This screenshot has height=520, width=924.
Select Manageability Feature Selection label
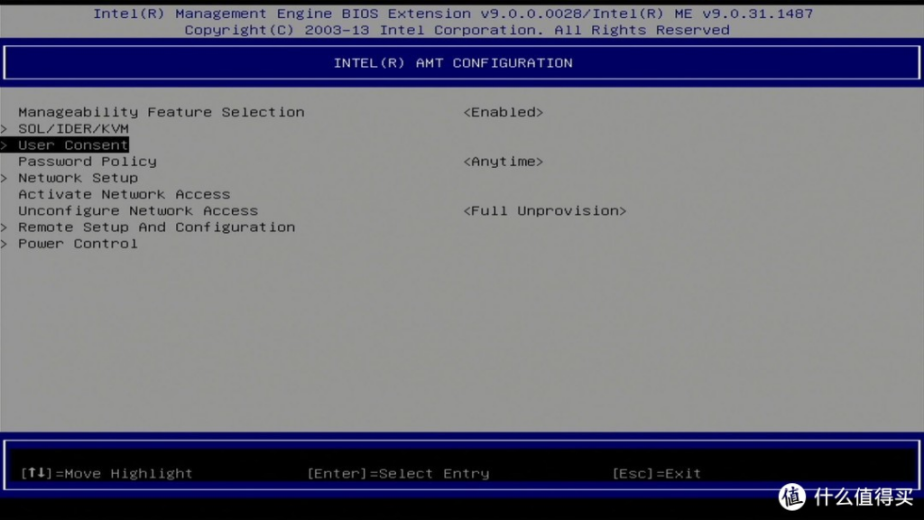tap(161, 113)
